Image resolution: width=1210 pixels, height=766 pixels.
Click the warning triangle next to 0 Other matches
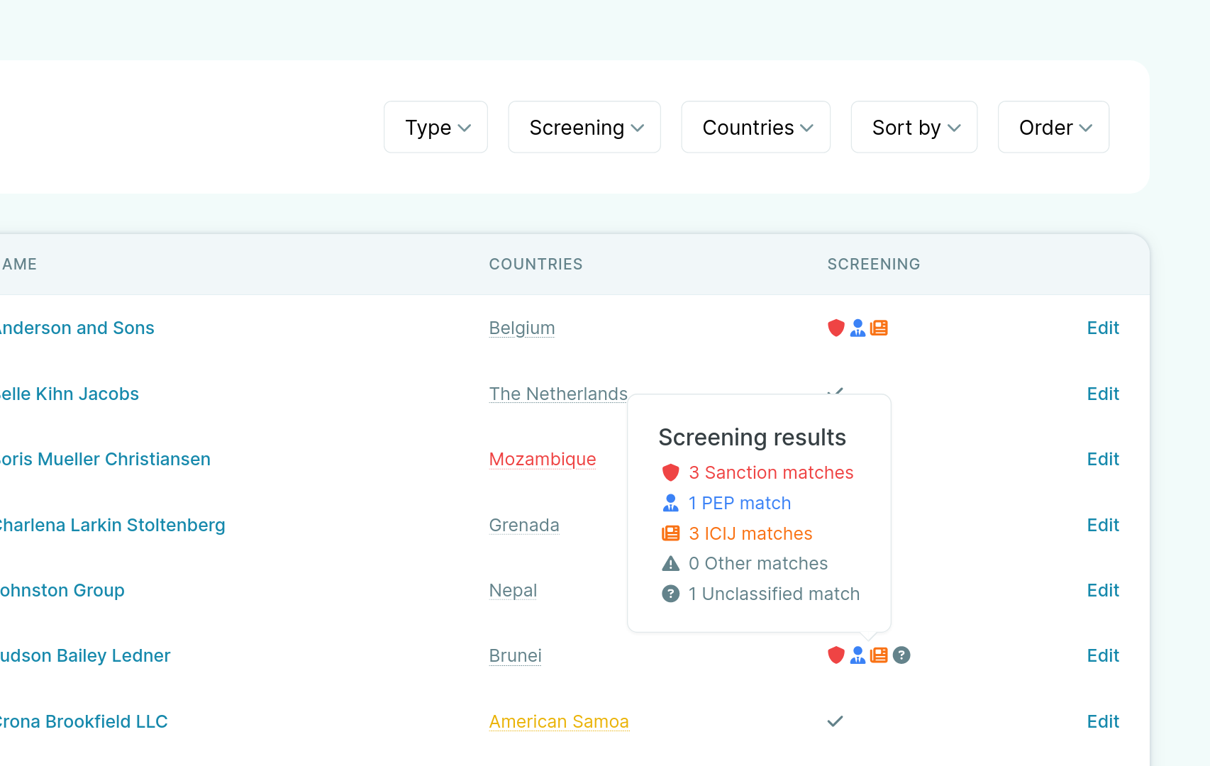click(670, 563)
